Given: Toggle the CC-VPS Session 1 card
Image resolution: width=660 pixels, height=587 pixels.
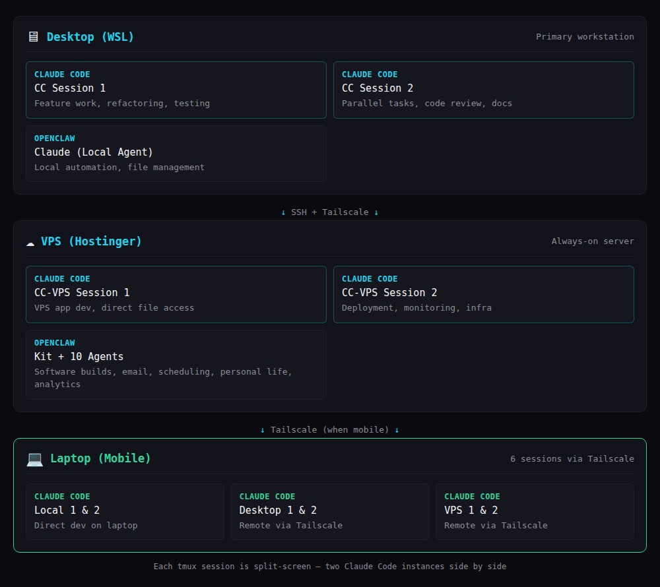Looking at the screenshot, I should click(176, 293).
